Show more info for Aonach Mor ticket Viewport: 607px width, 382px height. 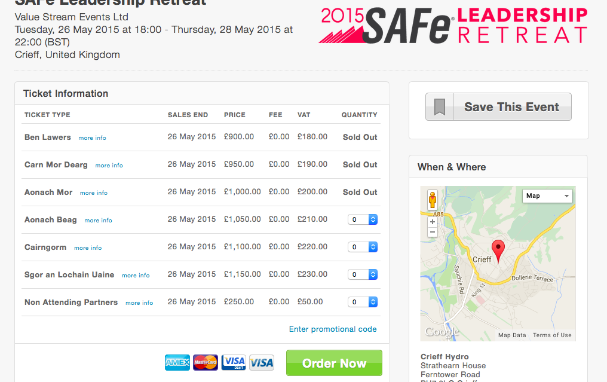(x=94, y=193)
